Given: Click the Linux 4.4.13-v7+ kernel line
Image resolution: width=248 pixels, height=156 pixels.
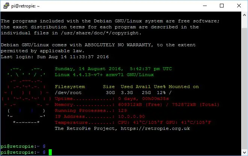Looking at the screenshot, I should pos(104,75).
